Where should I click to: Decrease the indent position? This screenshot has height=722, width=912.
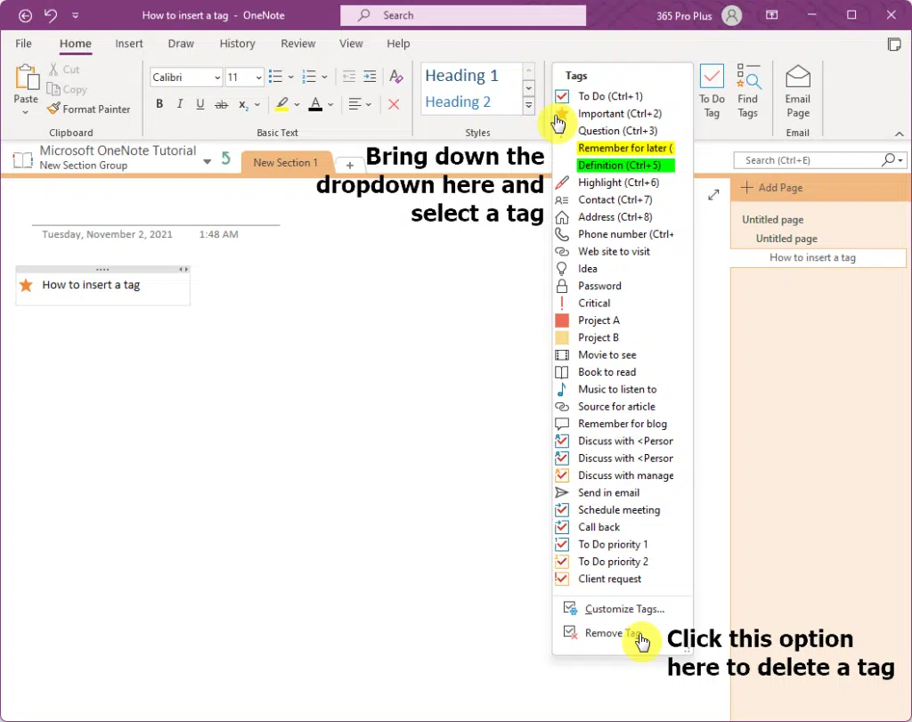tap(349, 77)
